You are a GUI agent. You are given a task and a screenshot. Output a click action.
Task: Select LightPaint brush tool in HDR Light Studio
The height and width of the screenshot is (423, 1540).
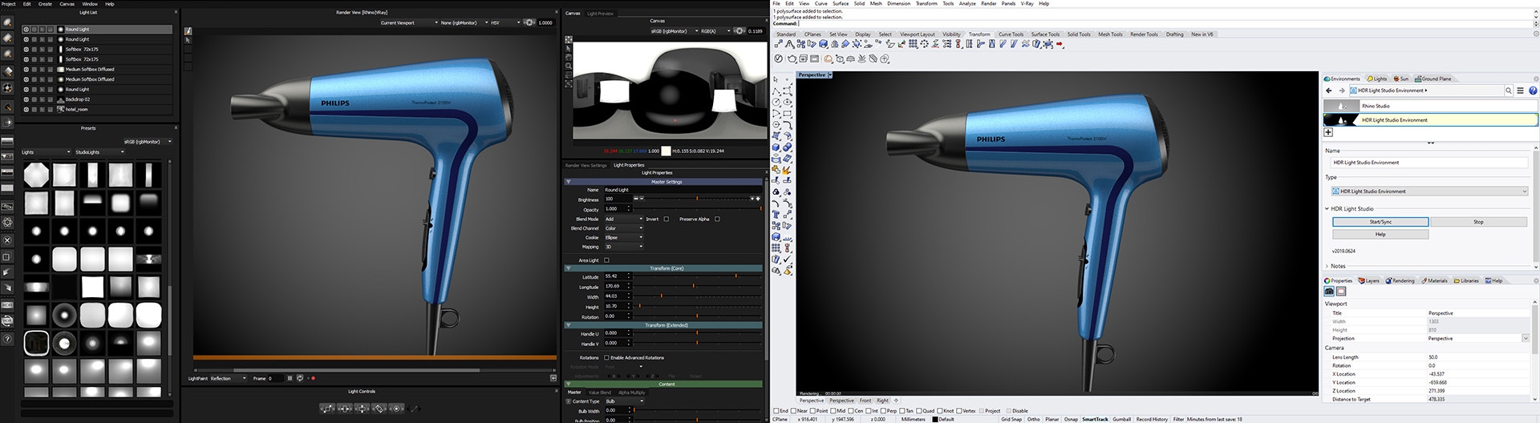(x=188, y=31)
